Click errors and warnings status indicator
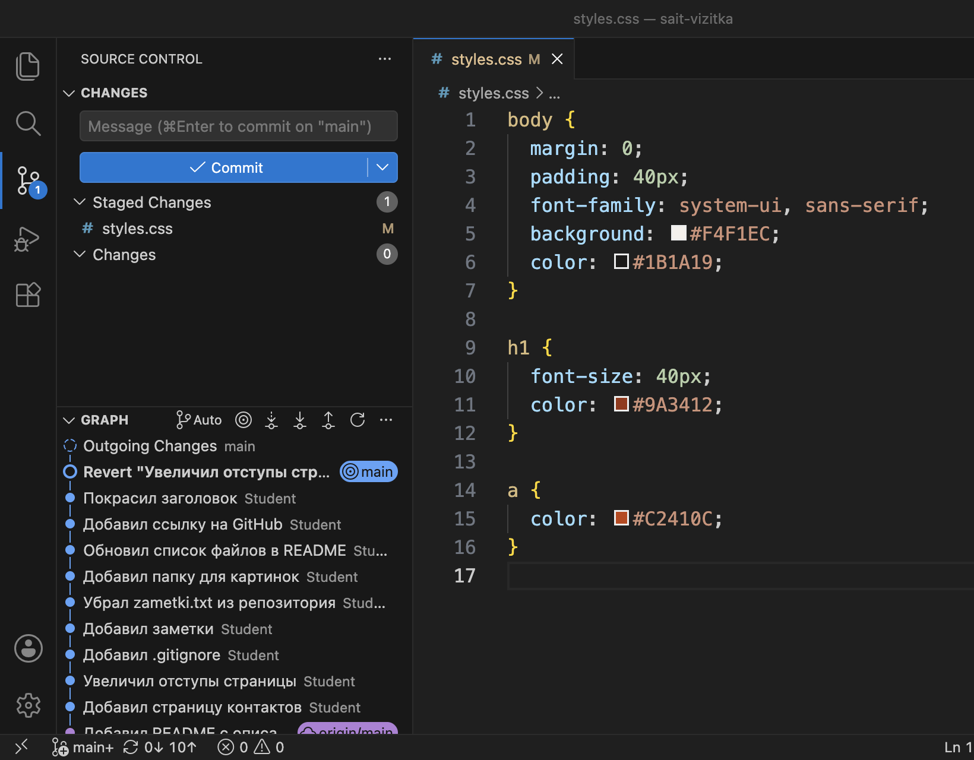Image resolution: width=974 pixels, height=760 pixels. (x=251, y=748)
